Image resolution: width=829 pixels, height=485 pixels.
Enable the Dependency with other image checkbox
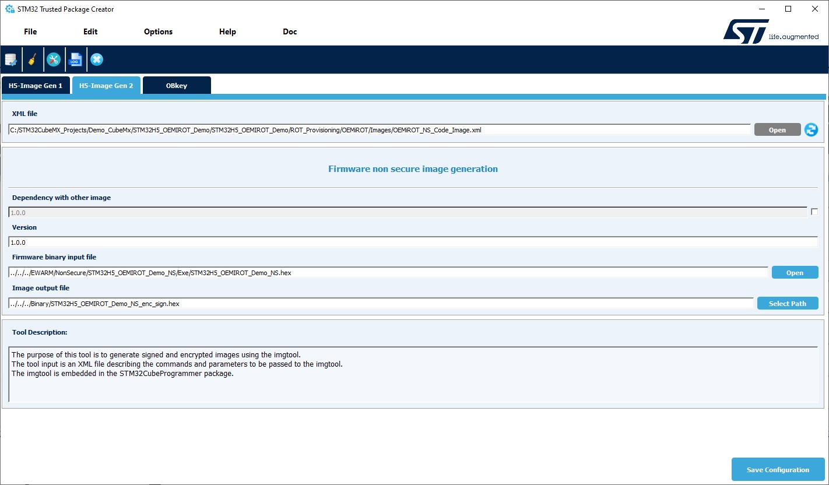tap(814, 212)
